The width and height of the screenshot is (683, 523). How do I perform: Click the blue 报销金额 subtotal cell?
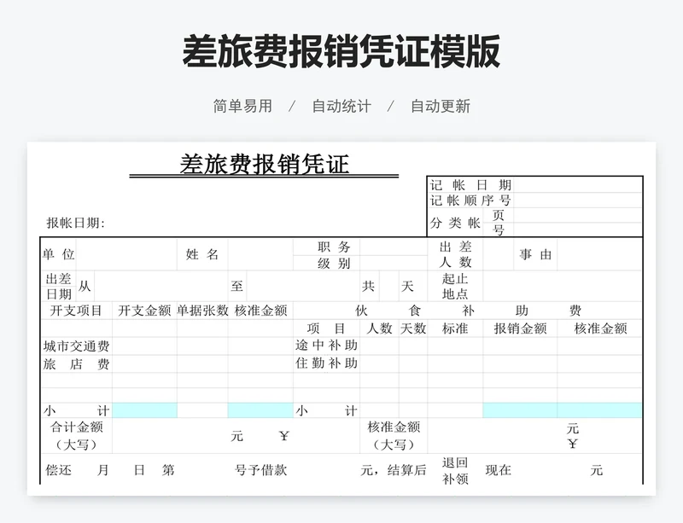coord(520,410)
